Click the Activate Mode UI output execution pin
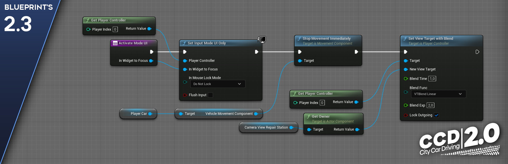The image size is (508, 164). [152, 52]
